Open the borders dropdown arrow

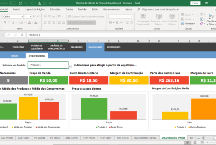pyautogui.click(x=24, y=22)
